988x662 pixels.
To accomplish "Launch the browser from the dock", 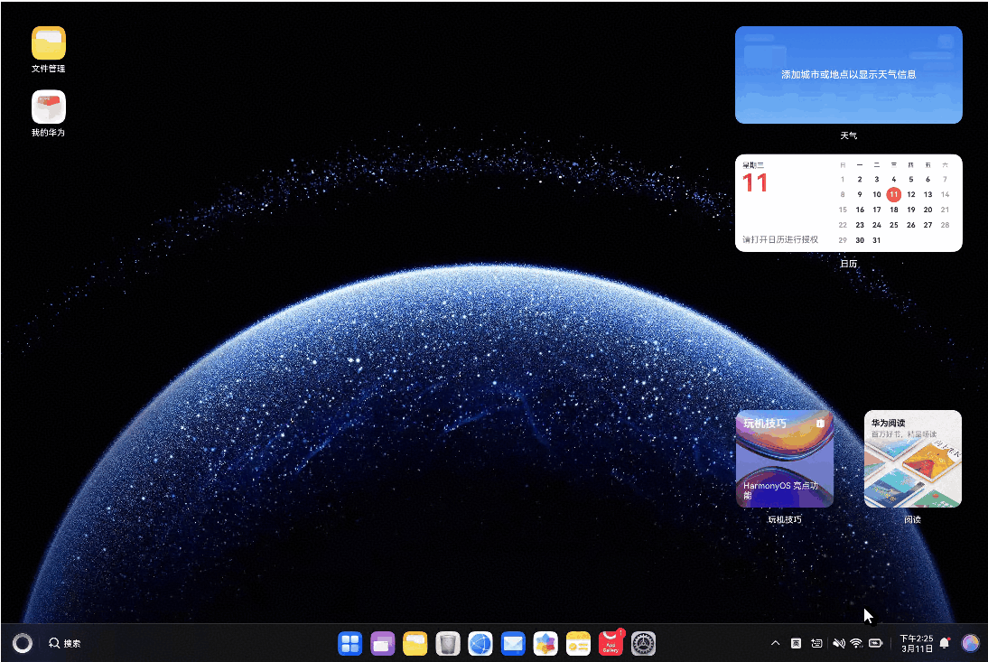I will (x=480, y=643).
